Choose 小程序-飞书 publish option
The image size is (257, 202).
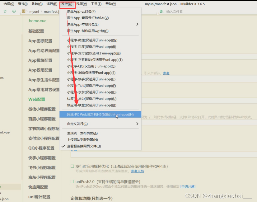(x=100, y=86)
